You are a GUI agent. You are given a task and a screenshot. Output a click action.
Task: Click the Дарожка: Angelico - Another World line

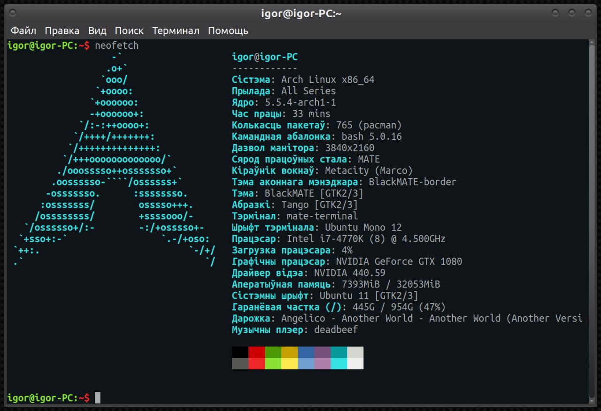coord(408,318)
